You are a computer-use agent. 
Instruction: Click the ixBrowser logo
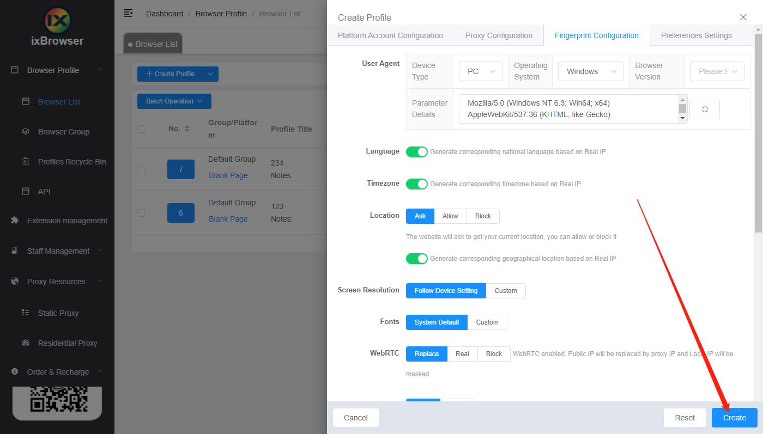tap(57, 20)
